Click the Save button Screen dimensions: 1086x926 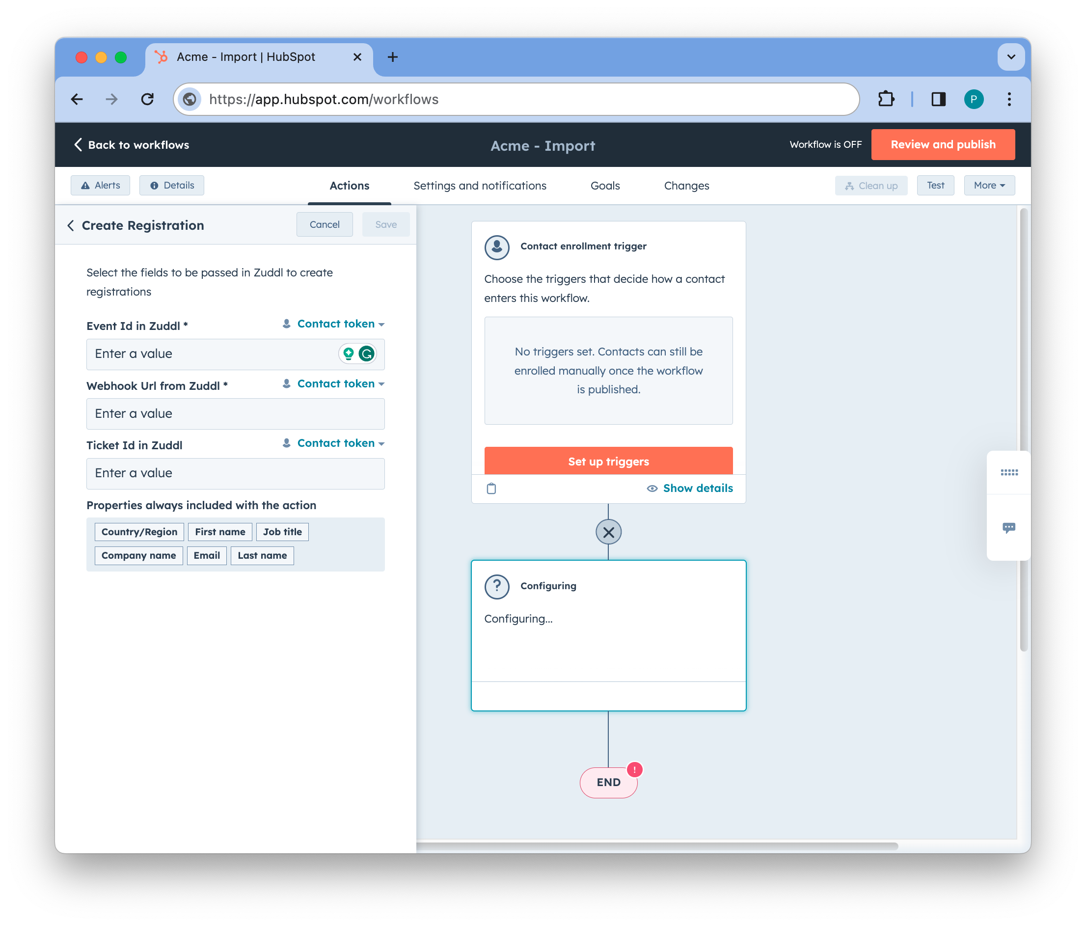(x=386, y=225)
